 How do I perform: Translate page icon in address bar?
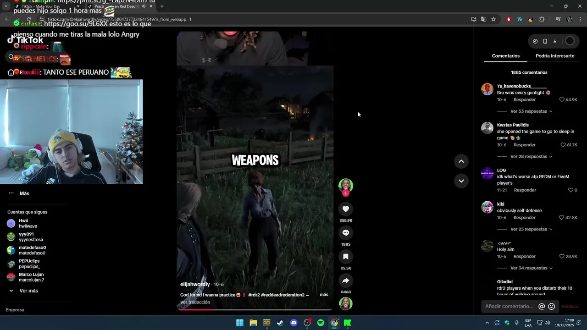point(483,19)
